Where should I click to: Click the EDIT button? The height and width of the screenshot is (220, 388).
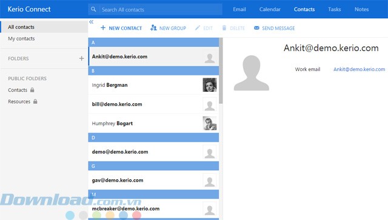tap(204, 28)
